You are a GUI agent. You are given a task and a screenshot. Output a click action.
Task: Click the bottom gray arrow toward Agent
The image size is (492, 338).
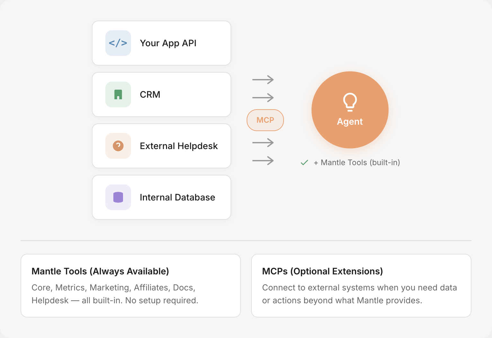(263, 161)
